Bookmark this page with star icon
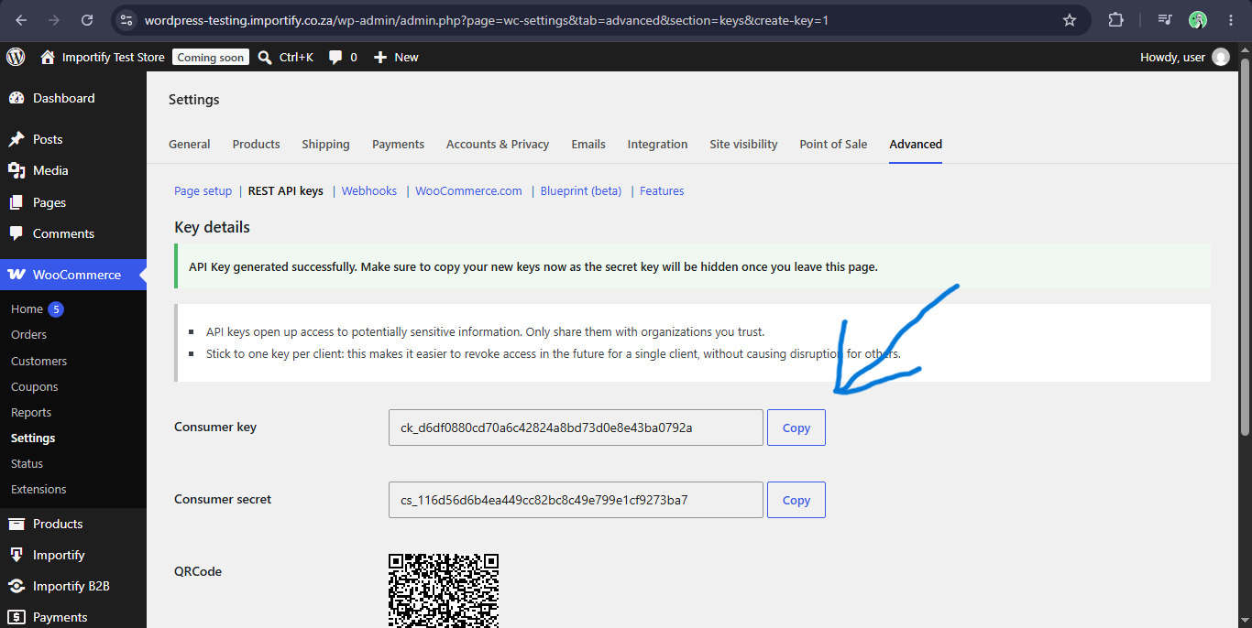This screenshot has width=1252, height=628. pos(1069,20)
